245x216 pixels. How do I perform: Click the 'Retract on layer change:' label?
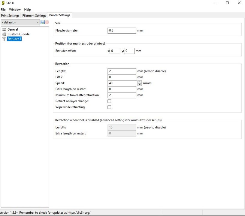click(72, 101)
